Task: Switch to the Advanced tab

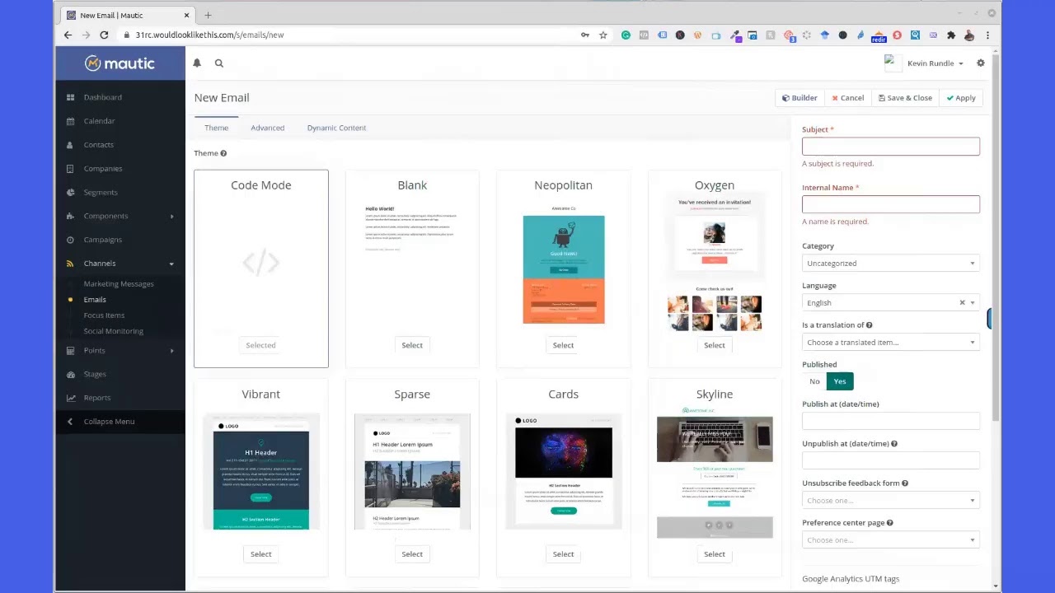Action: click(x=268, y=128)
